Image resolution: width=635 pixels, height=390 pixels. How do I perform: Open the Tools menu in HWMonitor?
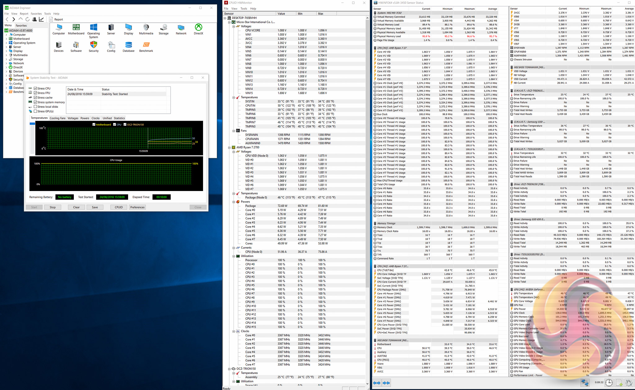(244, 9)
